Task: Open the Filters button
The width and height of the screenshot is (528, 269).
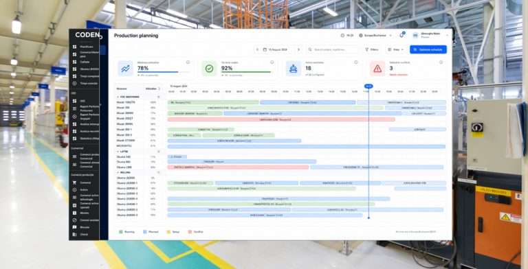Action: (x=372, y=50)
